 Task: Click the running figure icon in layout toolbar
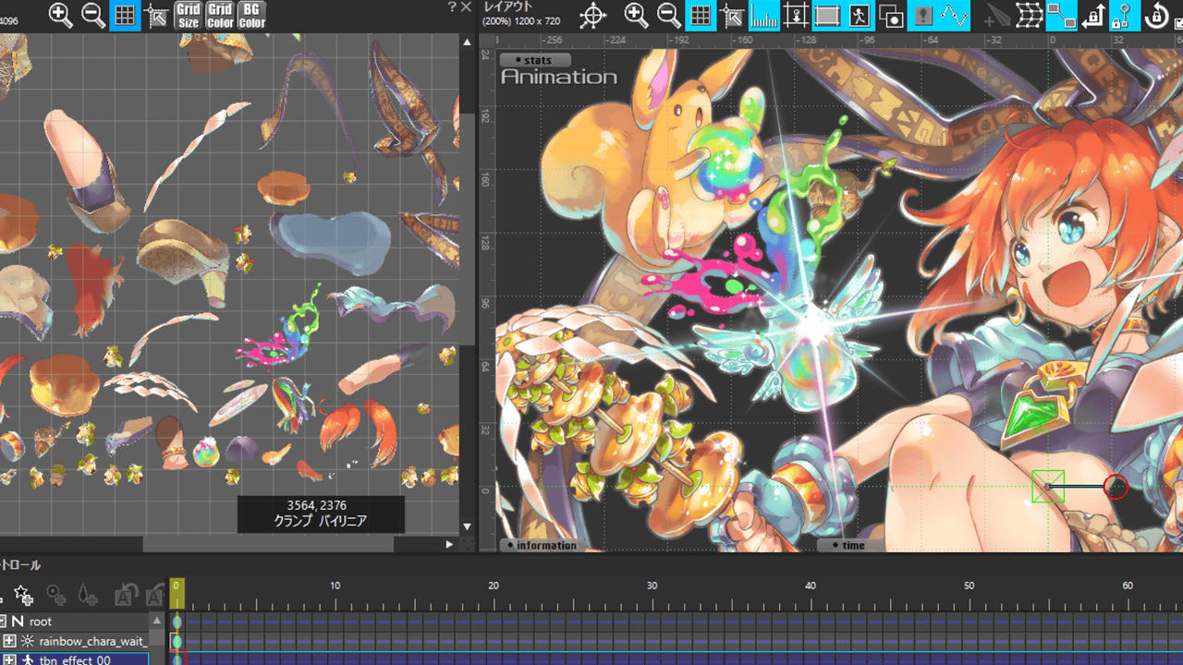coord(860,16)
